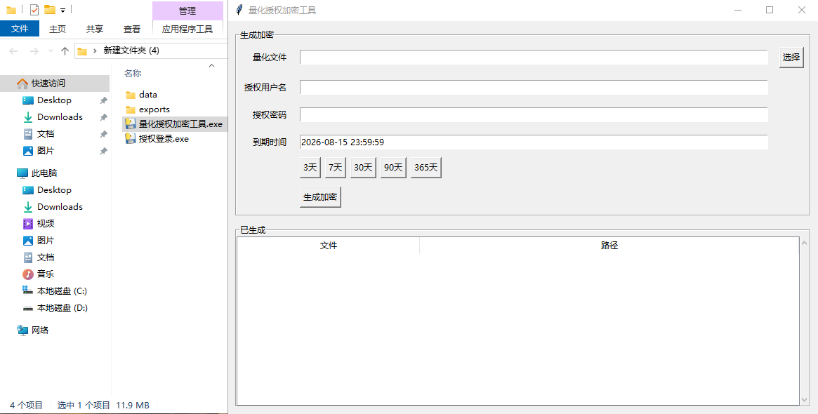Open pinned Desktop under 快速访问
The image size is (818, 414).
tap(54, 100)
